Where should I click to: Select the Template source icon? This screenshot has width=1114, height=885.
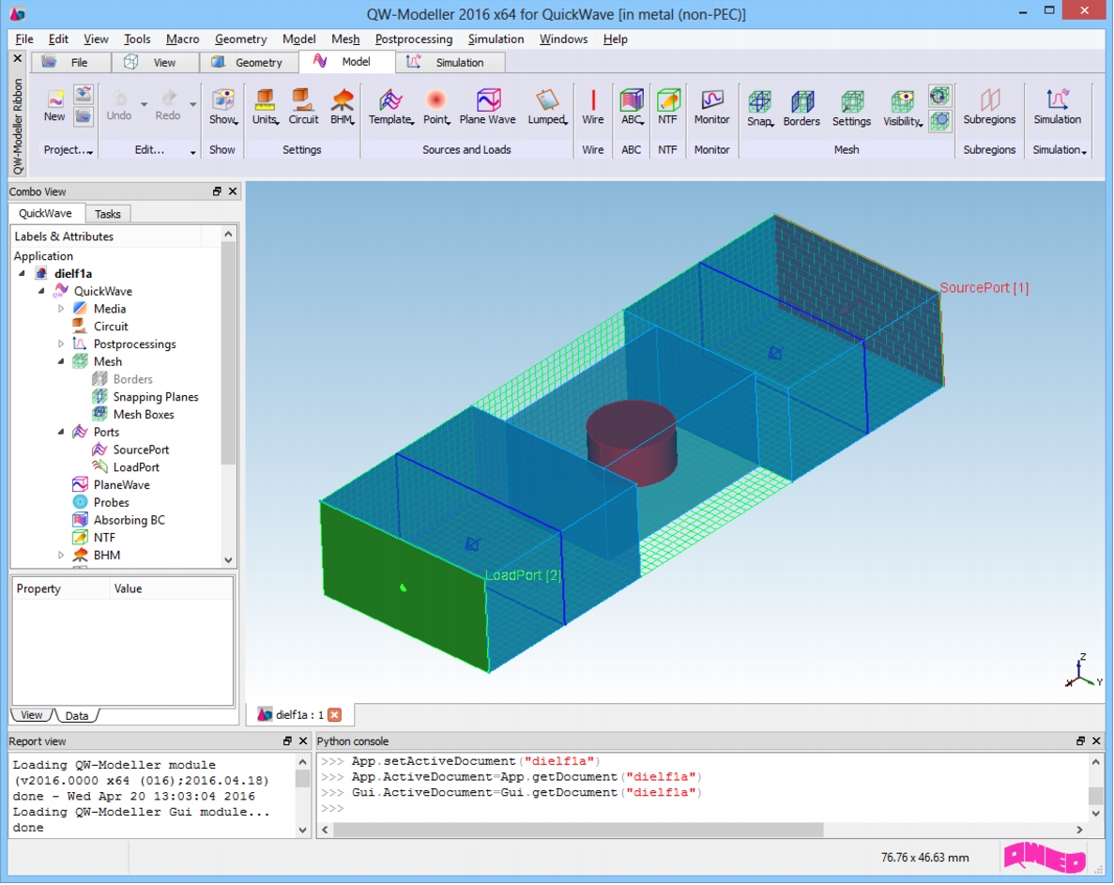coord(391,107)
